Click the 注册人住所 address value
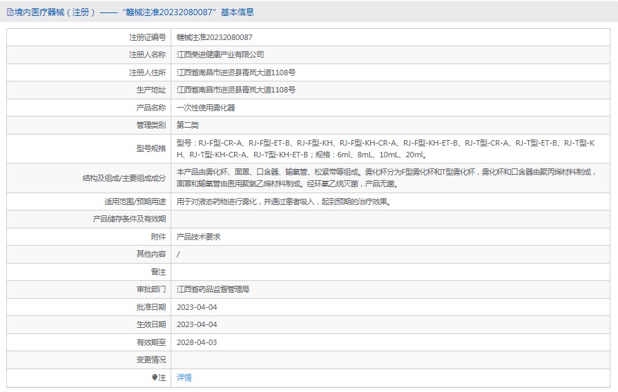Viewport: 618px width, 392px height. pos(236,72)
